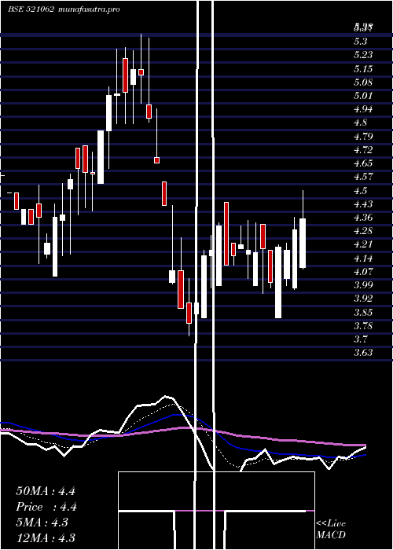Click the 4.21 price level label
The height and width of the screenshot is (550, 393).
pos(363,244)
